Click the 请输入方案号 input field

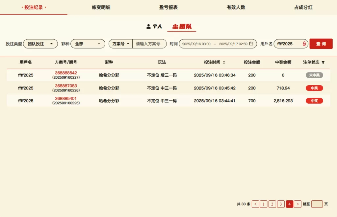click(x=149, y=44)
